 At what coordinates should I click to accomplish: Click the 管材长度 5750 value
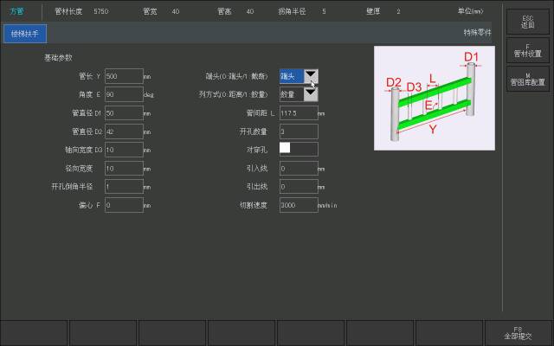[101, 11]
